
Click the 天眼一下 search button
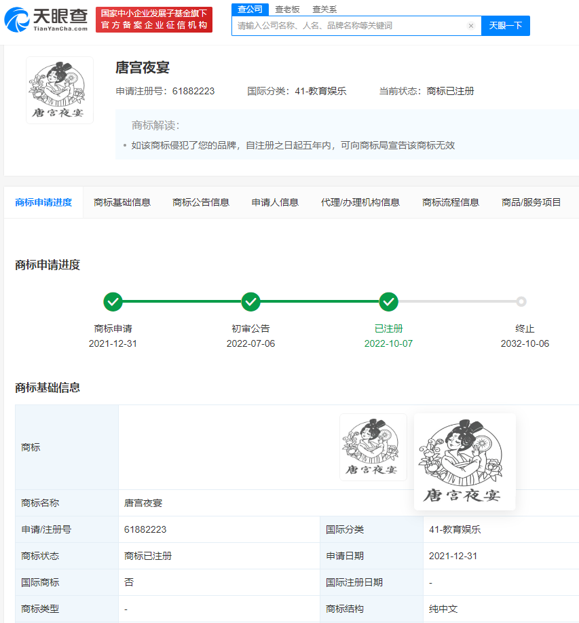505,25
